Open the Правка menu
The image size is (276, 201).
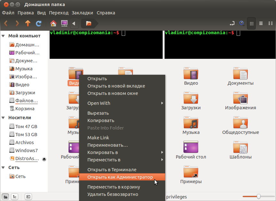26,13
